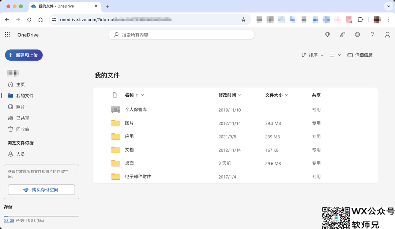395x229 pixels.
Task: Click the 新建和上传 button
Action: [24, 55]
